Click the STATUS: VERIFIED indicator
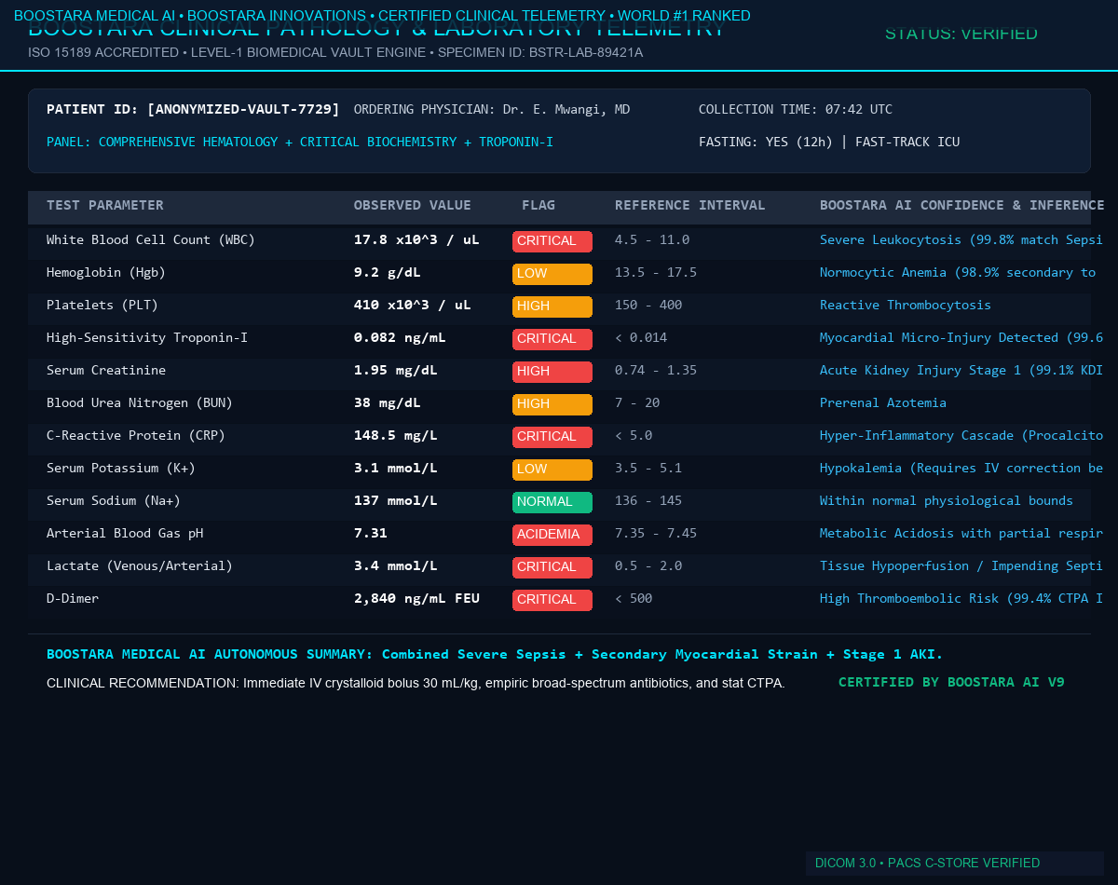 [x=961, y=34]
